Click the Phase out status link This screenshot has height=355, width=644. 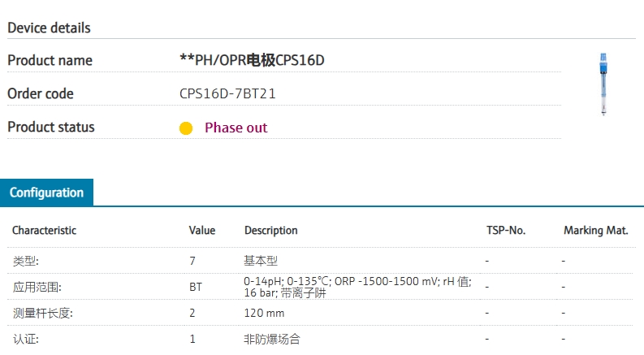coord(236,128)
